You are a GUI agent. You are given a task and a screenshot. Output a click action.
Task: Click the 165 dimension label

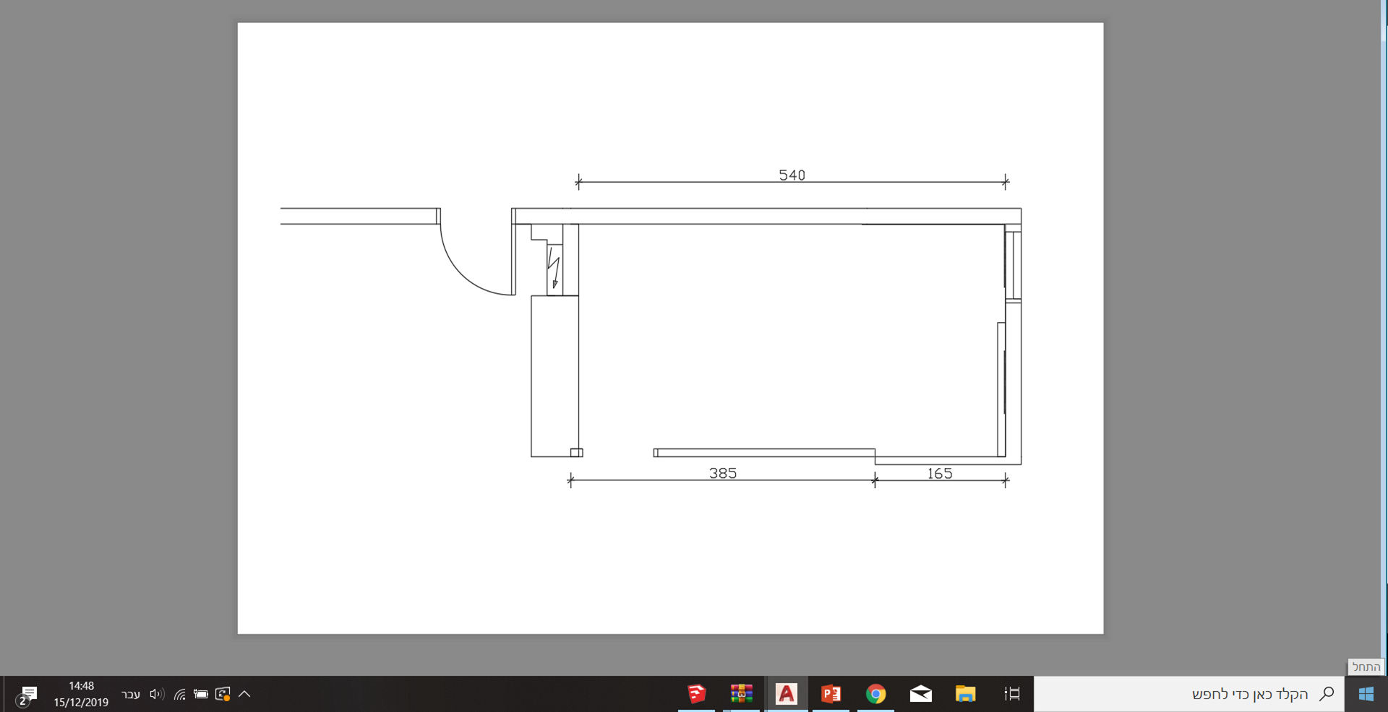(x=940, y=473)
